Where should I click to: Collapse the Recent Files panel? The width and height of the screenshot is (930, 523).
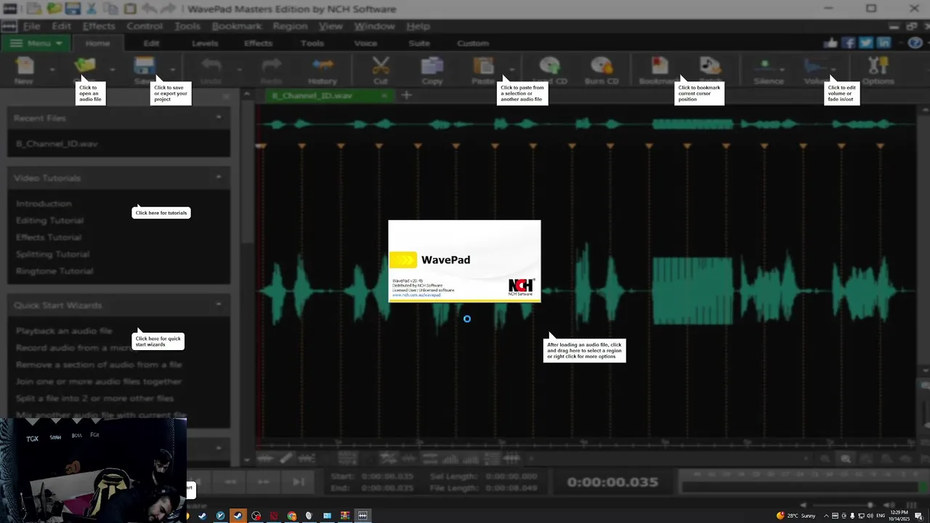(x=219, y=117)
